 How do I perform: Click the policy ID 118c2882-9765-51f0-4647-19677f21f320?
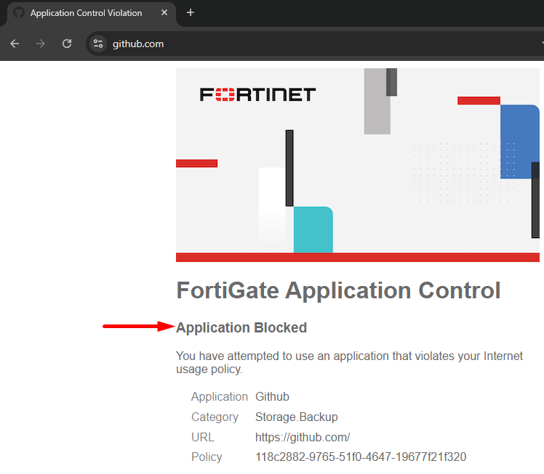pyautogui.click(x=361, y=457)
